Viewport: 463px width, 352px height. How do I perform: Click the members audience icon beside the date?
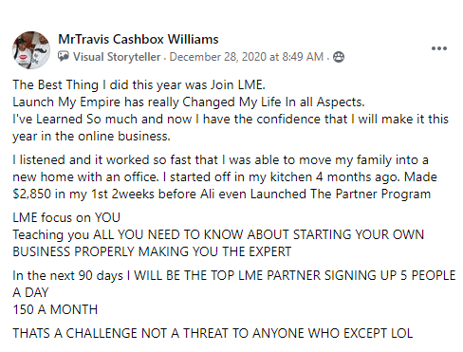[x=339, y=57]
